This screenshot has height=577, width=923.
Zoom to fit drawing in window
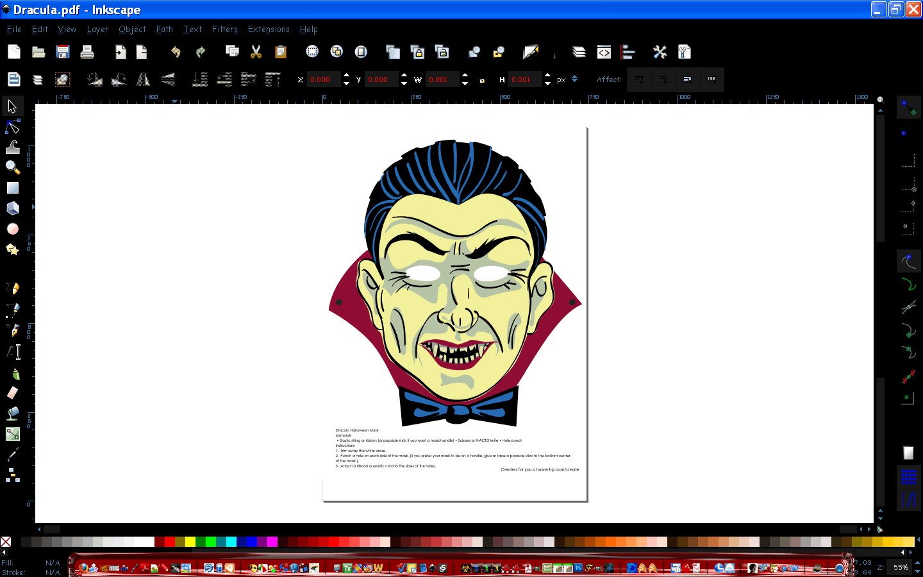tap(337, 52)
